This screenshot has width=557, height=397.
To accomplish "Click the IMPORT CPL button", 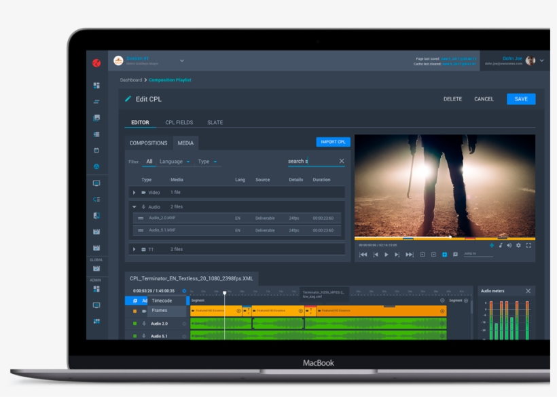I will coord(333,143).
